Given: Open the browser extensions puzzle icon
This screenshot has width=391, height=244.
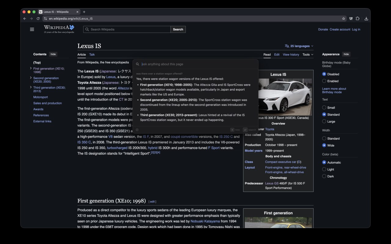Looking at the screenshot, I should (x=357, y=19).
